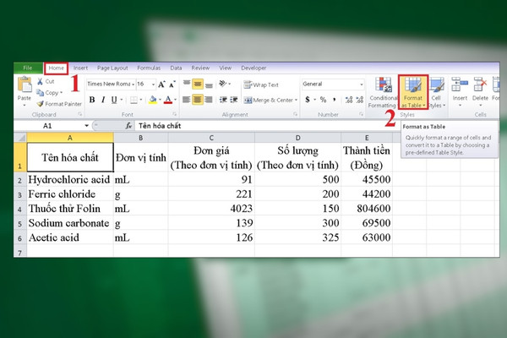Open font color dropdown arrow

tap(175, 100)
